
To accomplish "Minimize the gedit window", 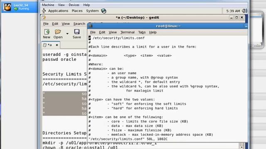I will [x=231, y=17].
